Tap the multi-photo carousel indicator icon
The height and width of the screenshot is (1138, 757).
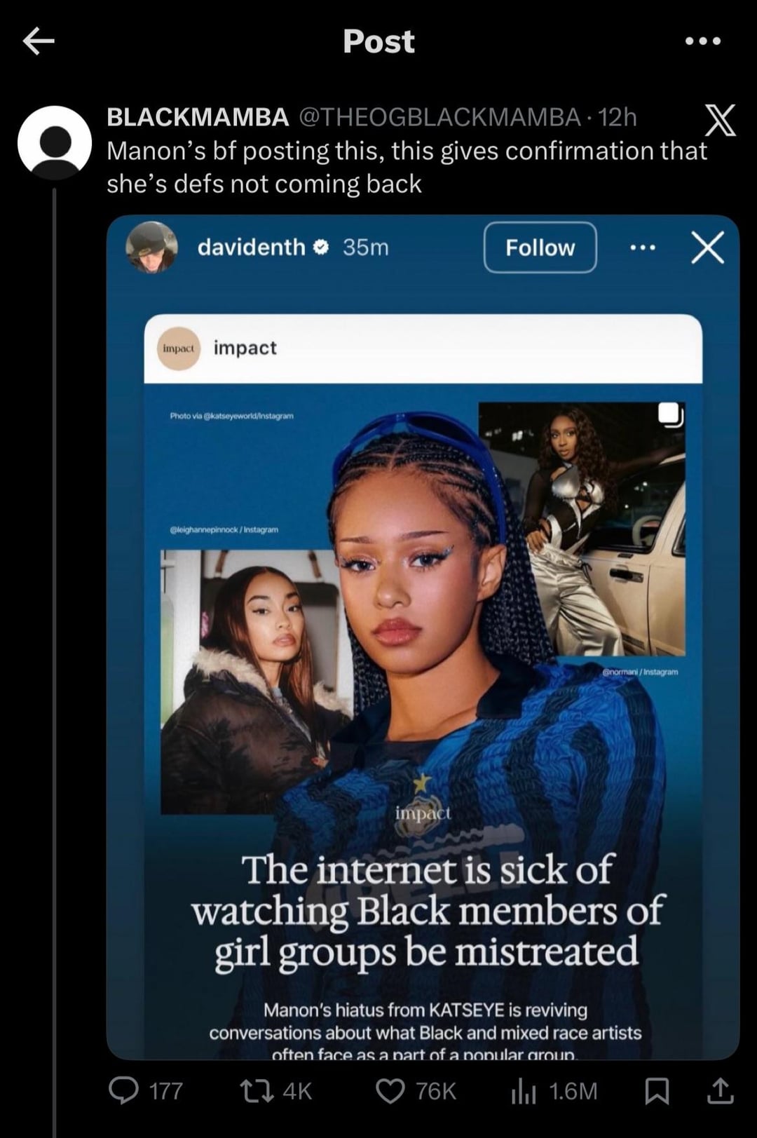pos(670,414)
